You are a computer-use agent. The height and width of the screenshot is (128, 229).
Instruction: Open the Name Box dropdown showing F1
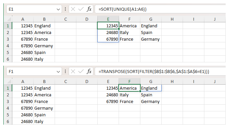[x=58, y=72]
